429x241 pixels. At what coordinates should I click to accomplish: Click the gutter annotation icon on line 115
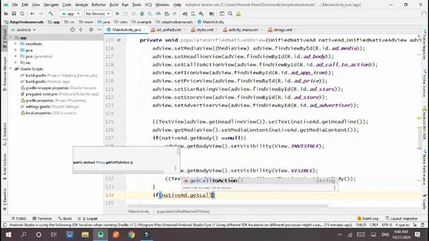point(119,40)
